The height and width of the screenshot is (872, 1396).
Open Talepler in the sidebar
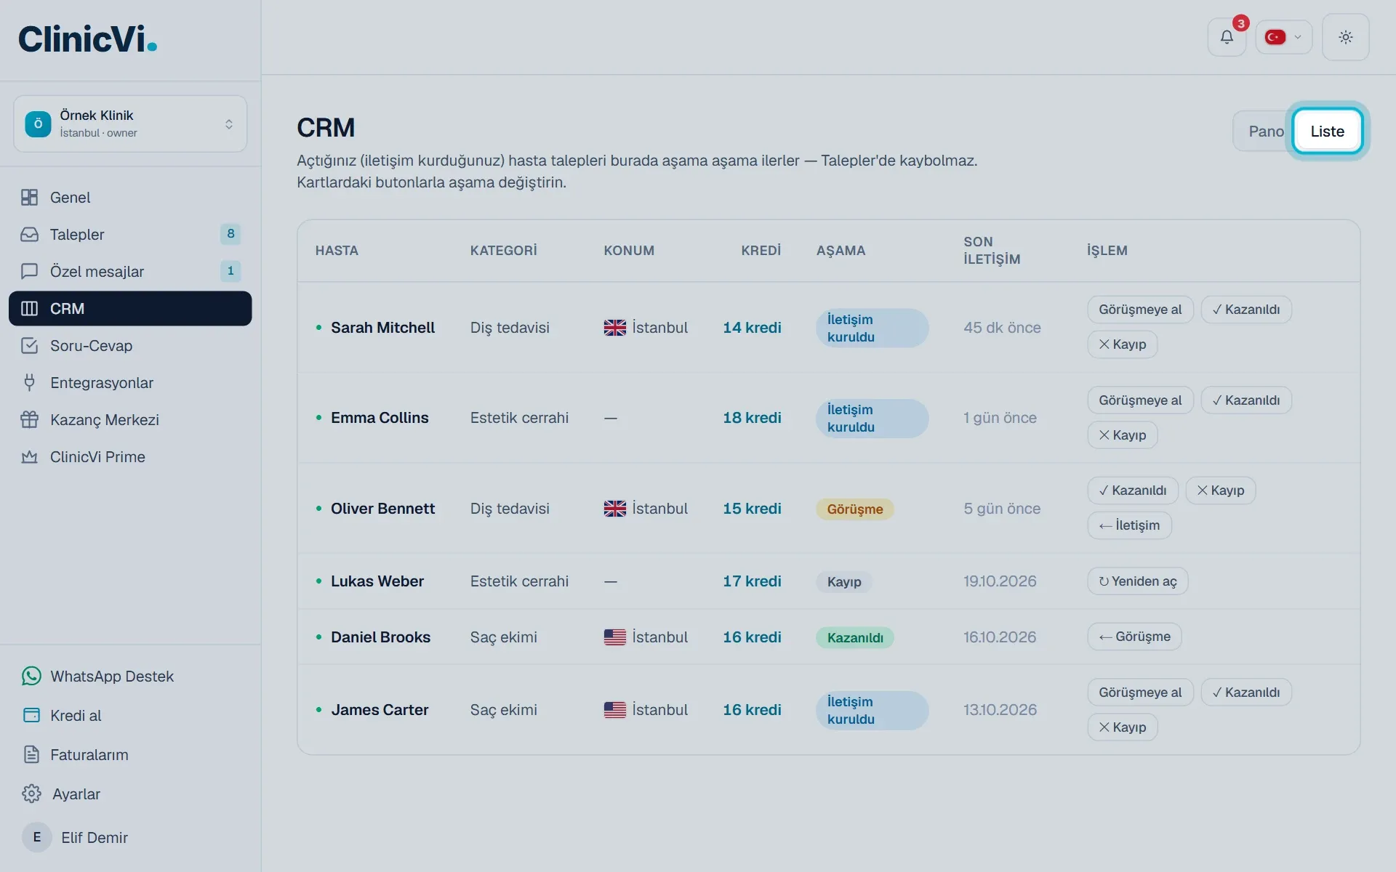[130, 234]
